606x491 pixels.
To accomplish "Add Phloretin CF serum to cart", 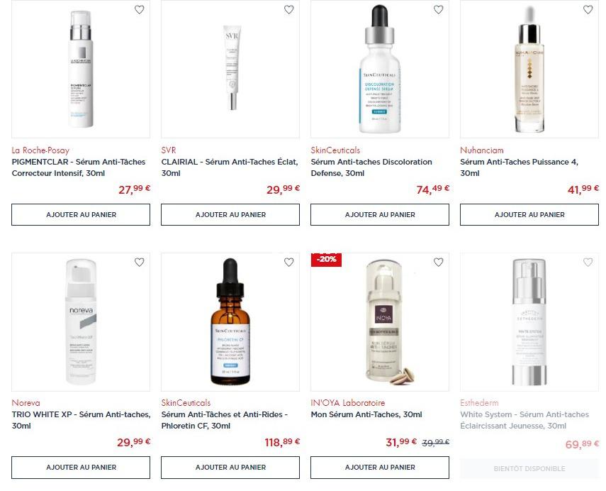I will click(x=230, y=468).
